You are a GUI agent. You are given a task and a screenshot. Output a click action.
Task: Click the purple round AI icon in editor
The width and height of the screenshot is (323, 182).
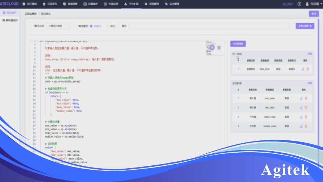212,47
